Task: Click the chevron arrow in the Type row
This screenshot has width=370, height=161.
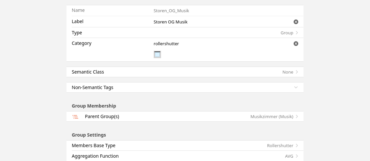Action: tap(297, 33)
